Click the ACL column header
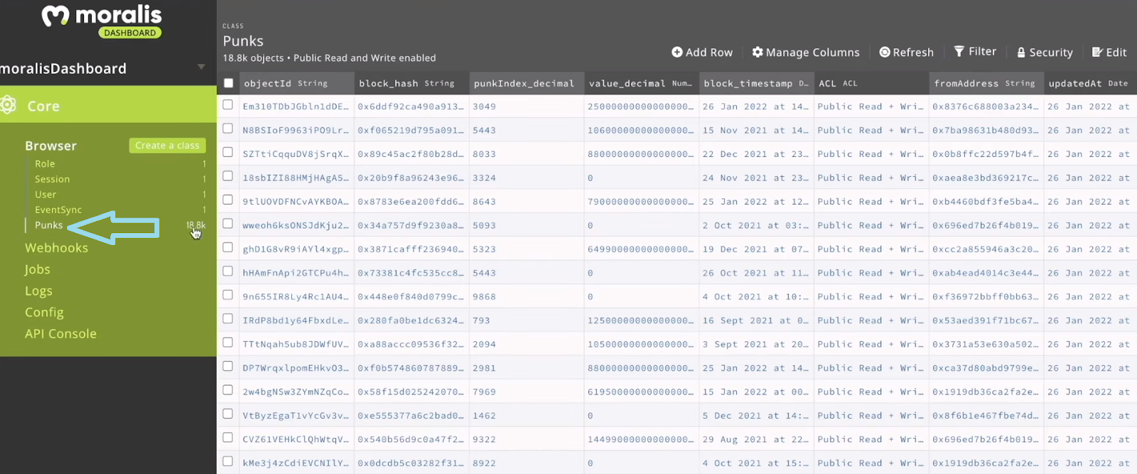Screen dimensions: 1137x474 point(873,83)
